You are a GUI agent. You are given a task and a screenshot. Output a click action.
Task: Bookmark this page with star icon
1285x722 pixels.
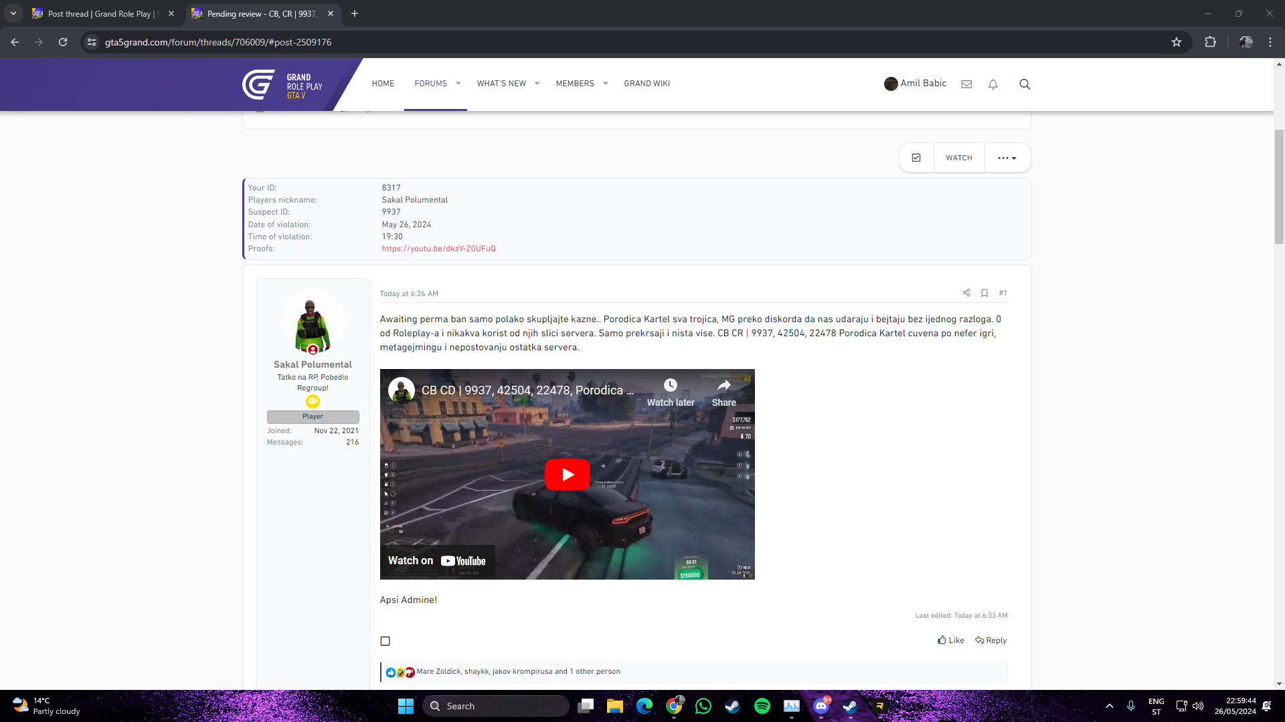tap(1177, 42)
